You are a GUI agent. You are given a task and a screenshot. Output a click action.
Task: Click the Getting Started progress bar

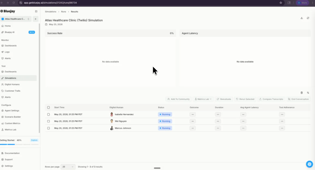(x=19, y=144)
